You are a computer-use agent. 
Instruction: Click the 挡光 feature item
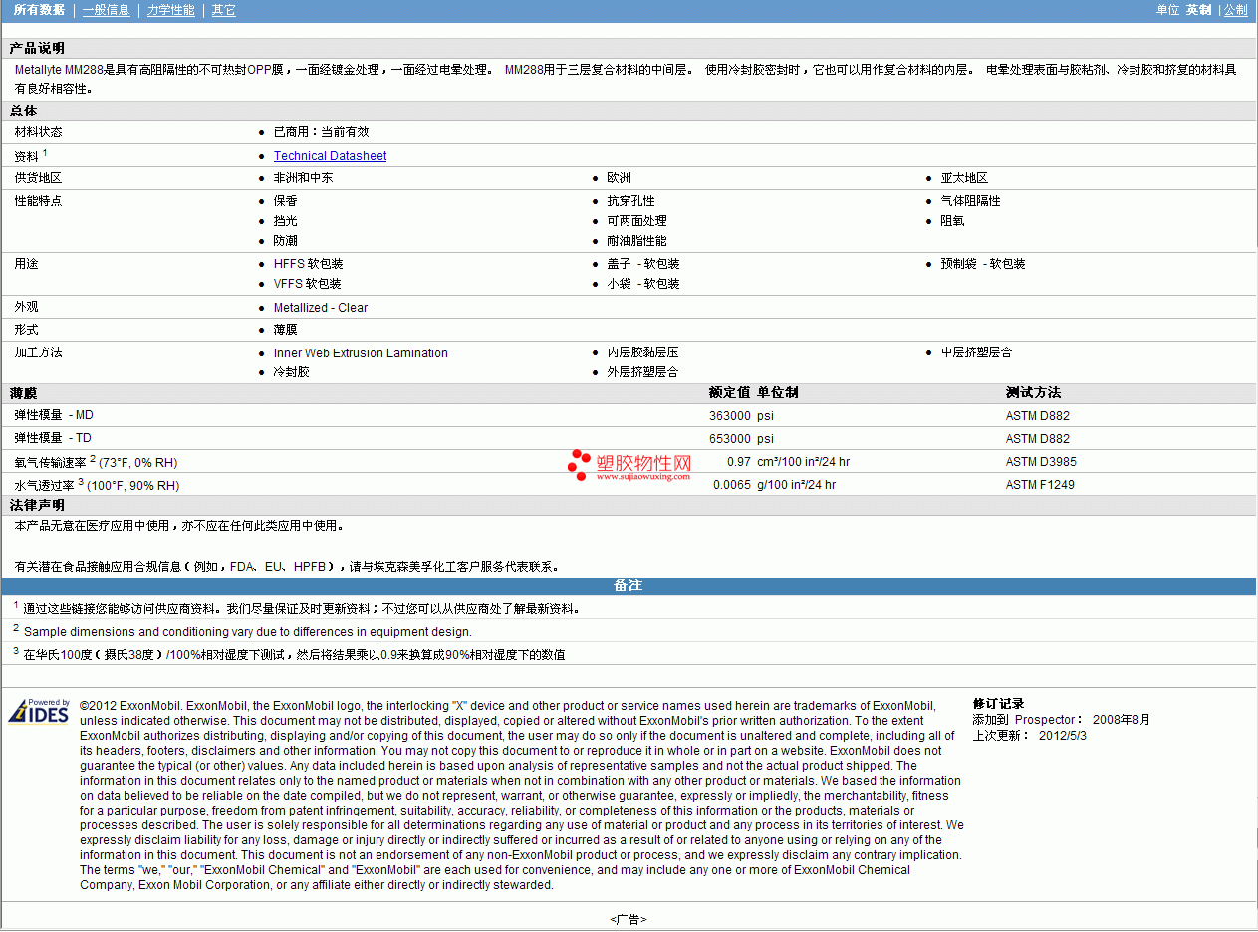click(286, 221)
